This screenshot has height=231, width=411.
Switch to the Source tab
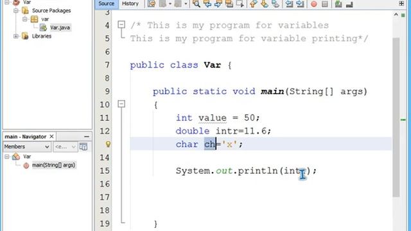tap(107, 4)
